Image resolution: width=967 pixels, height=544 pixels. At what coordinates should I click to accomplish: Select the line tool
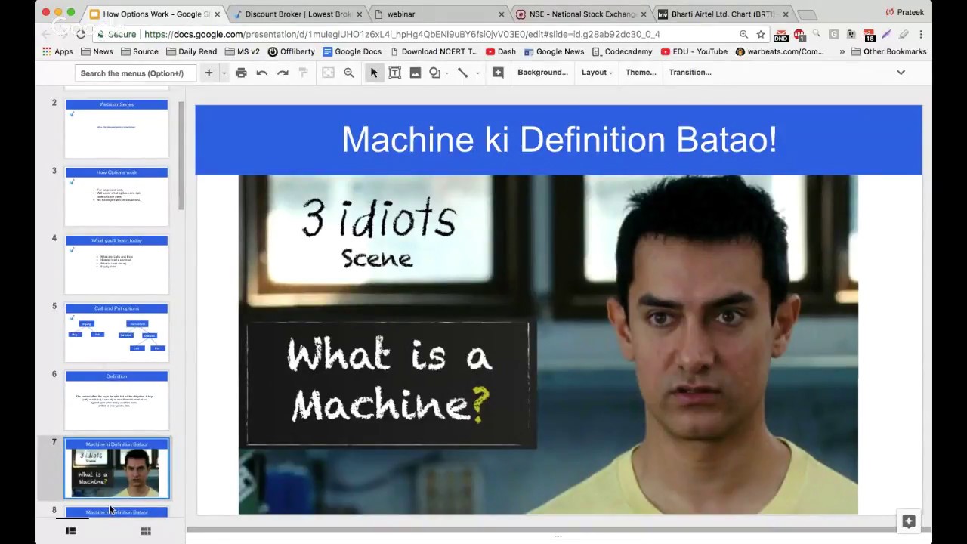pos(463,73)
